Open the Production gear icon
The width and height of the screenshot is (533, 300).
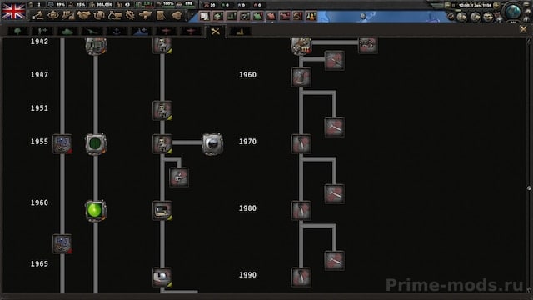pos(130,15)
